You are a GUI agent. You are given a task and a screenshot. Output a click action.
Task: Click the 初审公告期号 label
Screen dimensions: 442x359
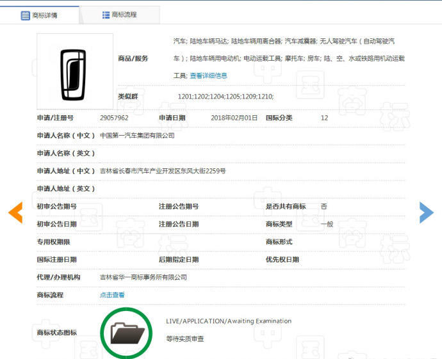pos(56,207)
